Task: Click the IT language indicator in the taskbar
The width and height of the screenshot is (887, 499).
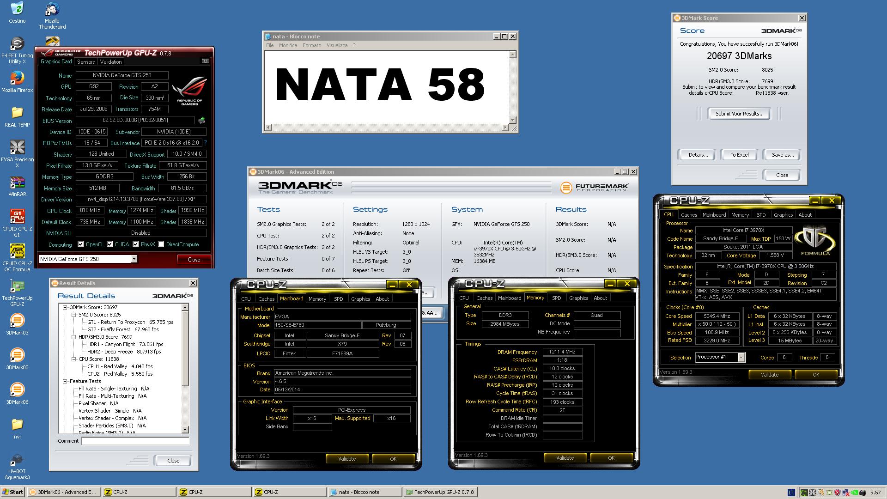Action: pos(791,493)
